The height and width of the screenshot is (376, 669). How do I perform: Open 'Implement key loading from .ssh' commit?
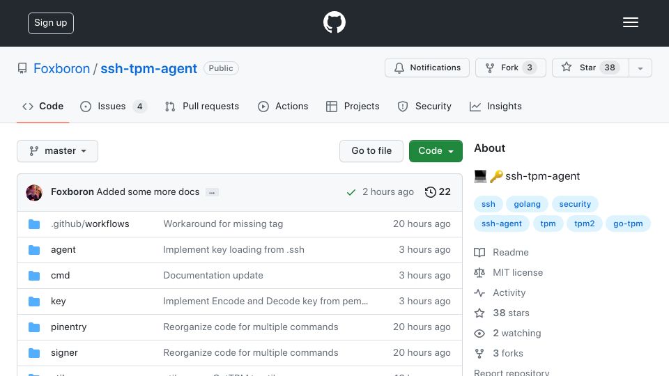pos(234,250)
